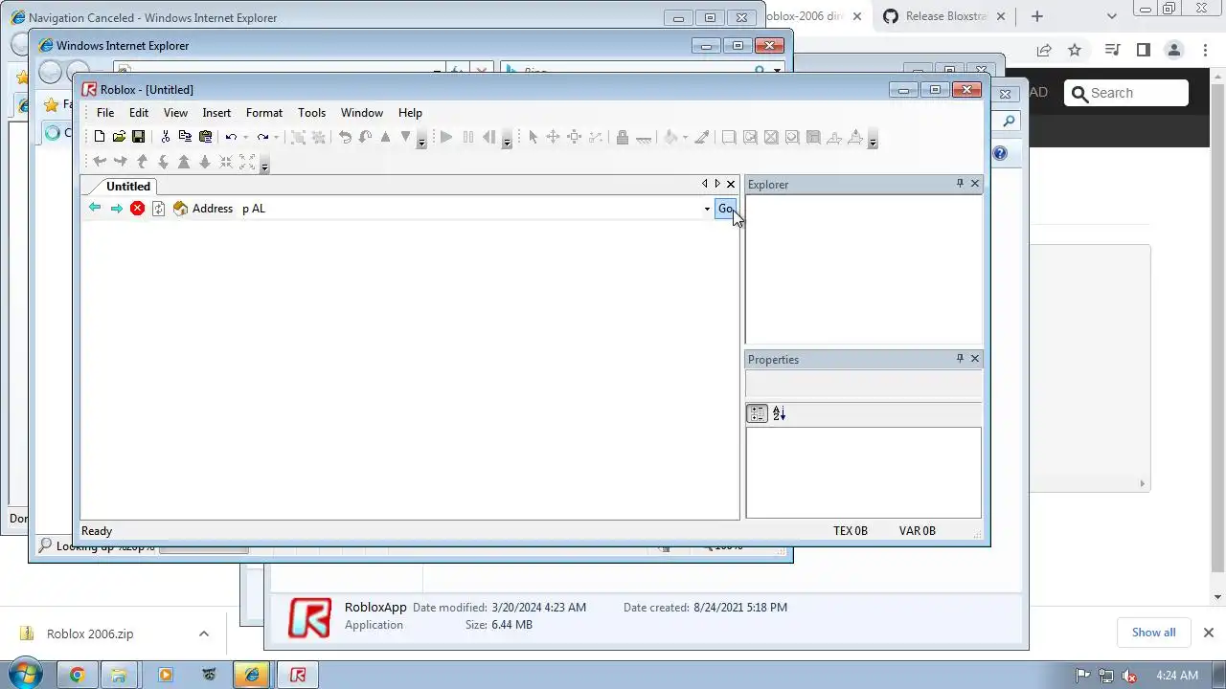Open the Windows Start button
1226x689 pixels.
tap(26, 674)
